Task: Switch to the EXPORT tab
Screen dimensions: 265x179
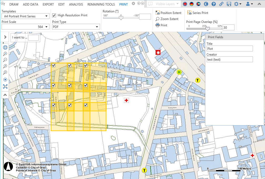Action: (x=48, y=4)
